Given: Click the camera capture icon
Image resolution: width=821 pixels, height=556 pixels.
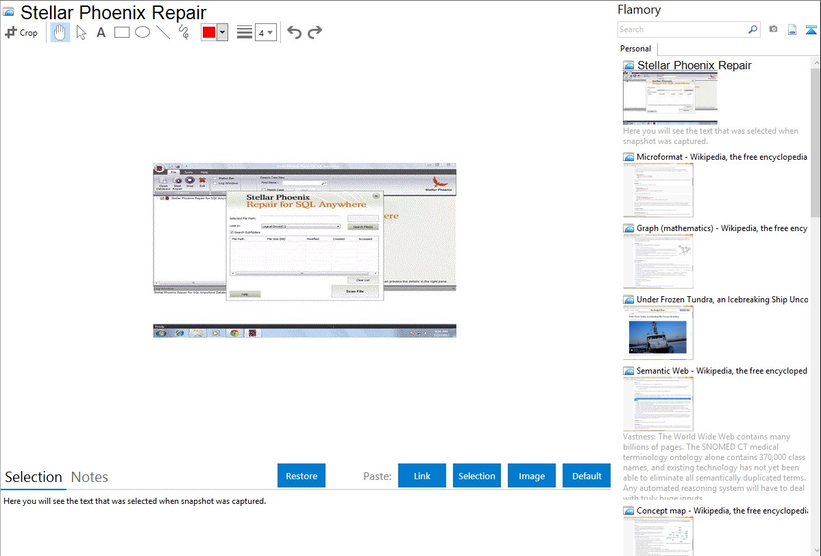Looking at the screenshot, I should (773, 29).
